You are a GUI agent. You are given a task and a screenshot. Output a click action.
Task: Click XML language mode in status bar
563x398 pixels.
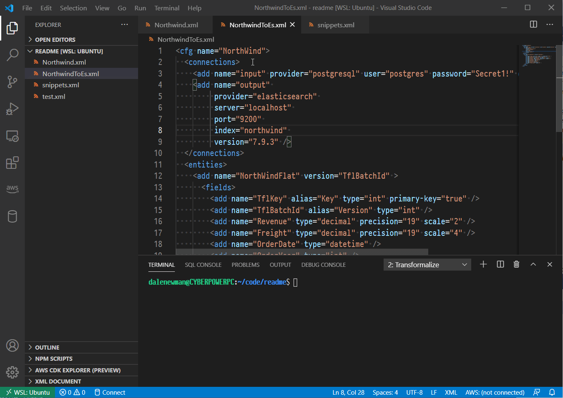pyautogui.click(x=451, y=392)
